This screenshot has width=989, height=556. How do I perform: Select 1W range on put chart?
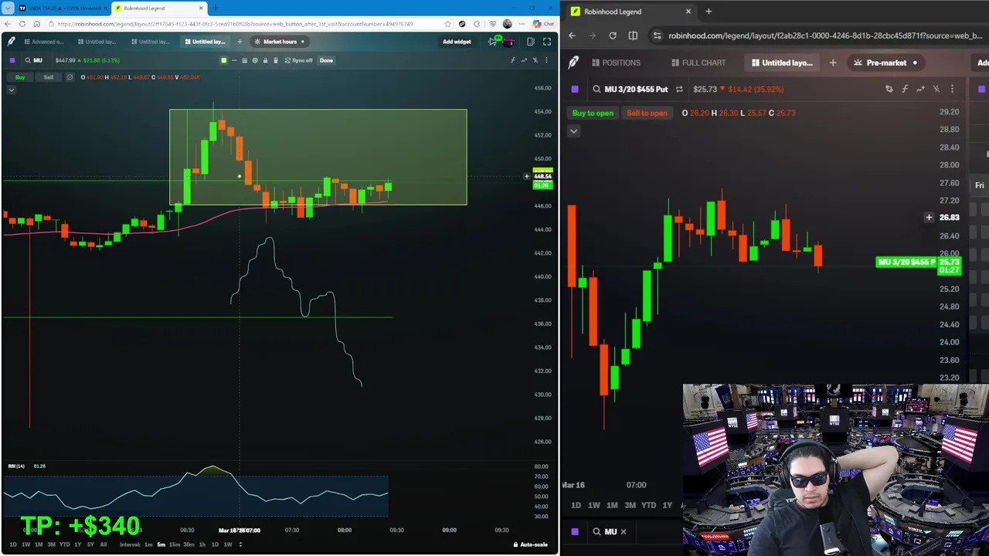tap(593, 505)
